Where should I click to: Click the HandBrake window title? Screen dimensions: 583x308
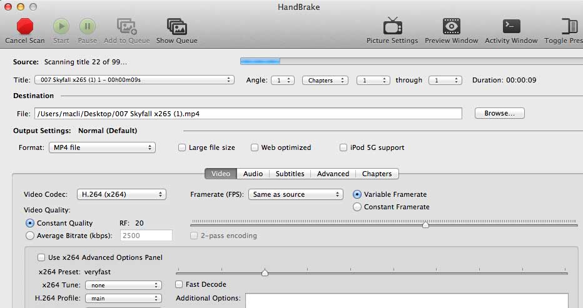tap(298, 7)
